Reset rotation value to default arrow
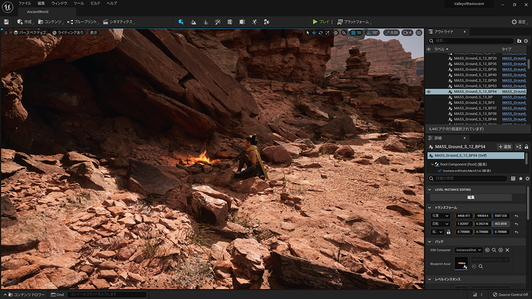 pyautogui.click(x=517, y=224)
